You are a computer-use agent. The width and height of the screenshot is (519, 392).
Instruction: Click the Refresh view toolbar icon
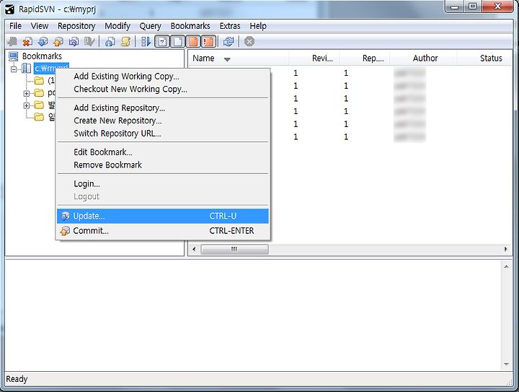(229, 42)
